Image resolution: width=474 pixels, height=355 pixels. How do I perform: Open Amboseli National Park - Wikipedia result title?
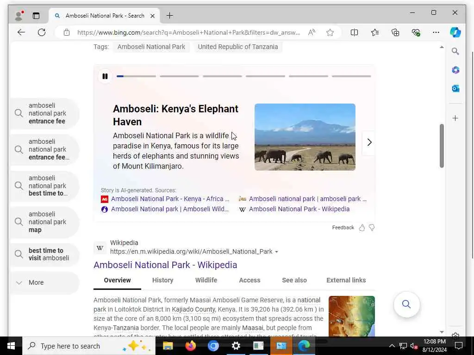pos(165,265)
